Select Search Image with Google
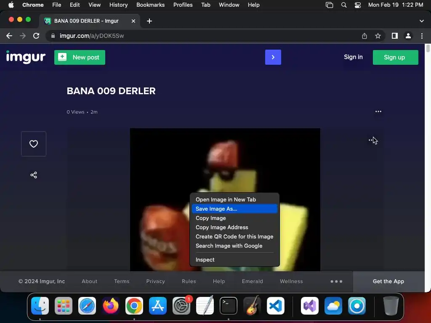This screenshot has width=431, height=323. click(234, 246)
